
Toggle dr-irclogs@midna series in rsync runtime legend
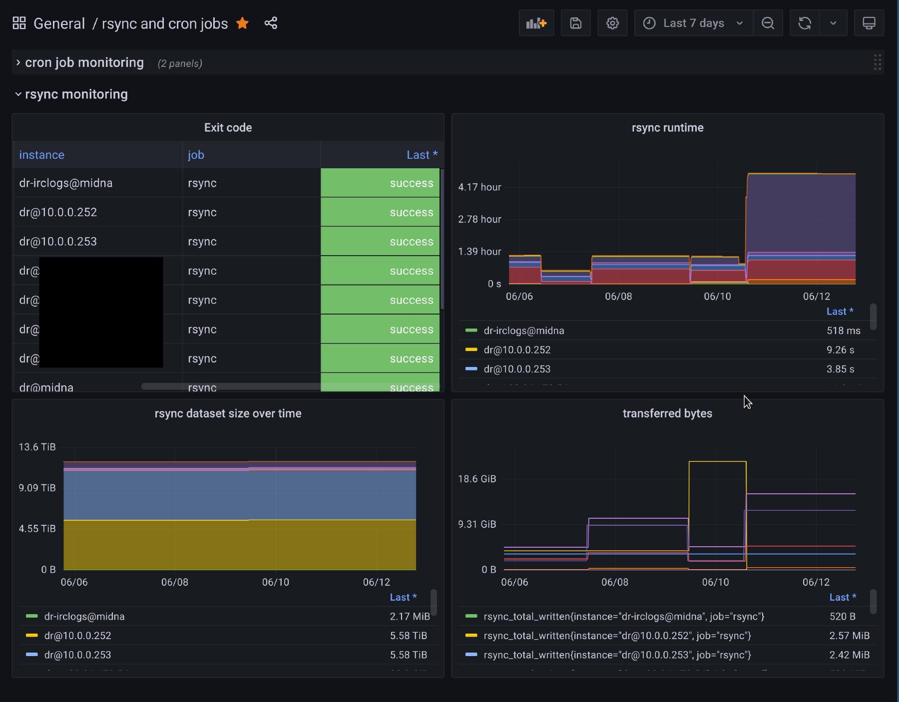523,331
